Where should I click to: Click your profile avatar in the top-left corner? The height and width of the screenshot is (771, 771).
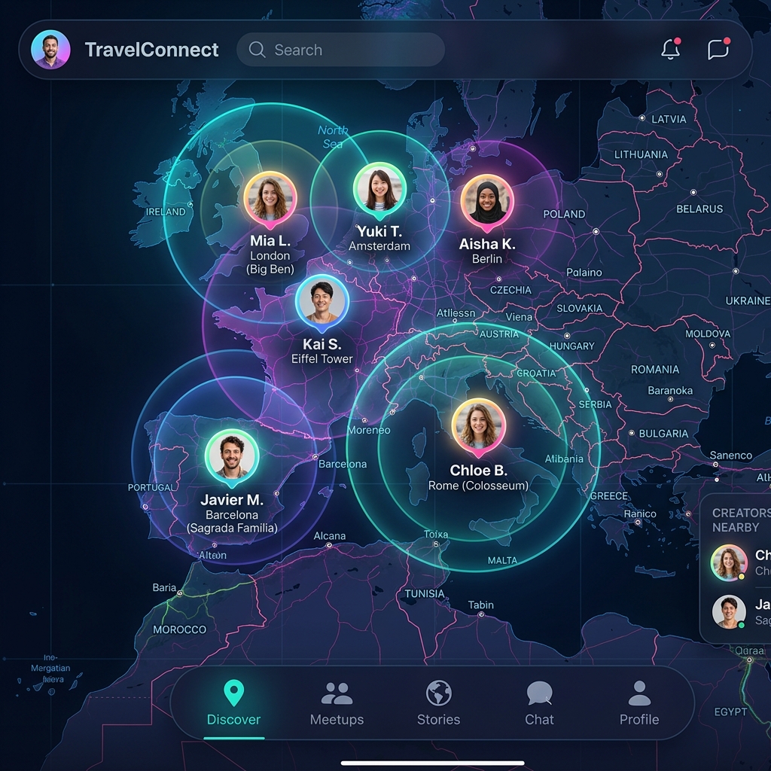[51, 50]
